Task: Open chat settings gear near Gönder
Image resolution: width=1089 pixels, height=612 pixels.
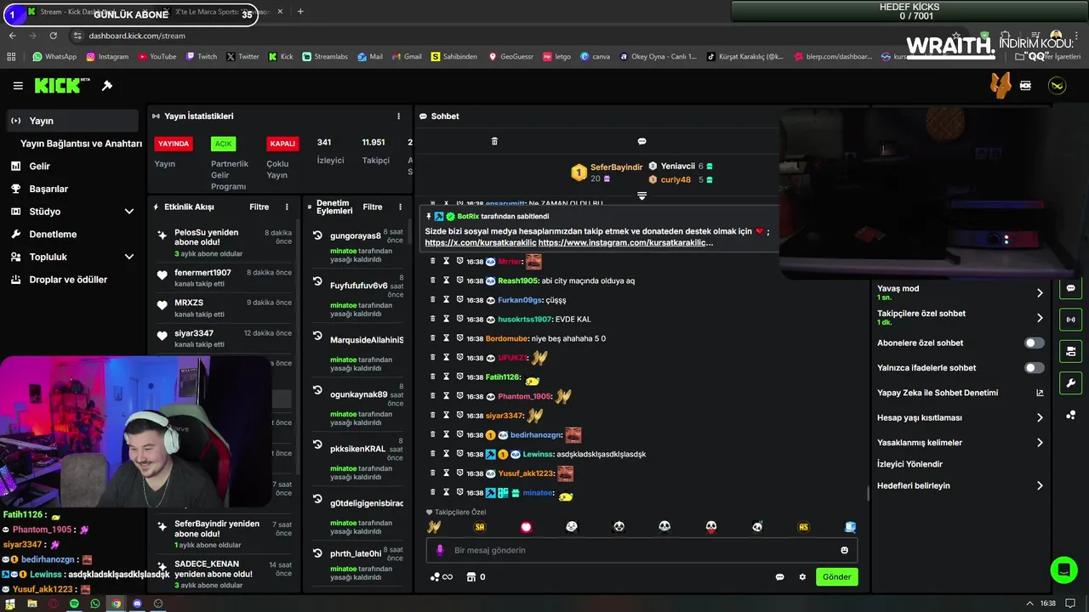Action: (x=802, y=577)
